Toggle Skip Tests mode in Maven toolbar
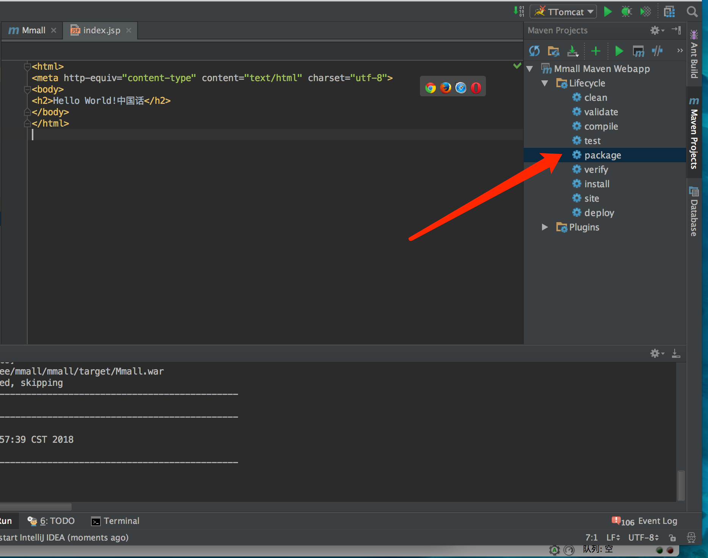Screen dimensions: 708x558 pos(657,51)
